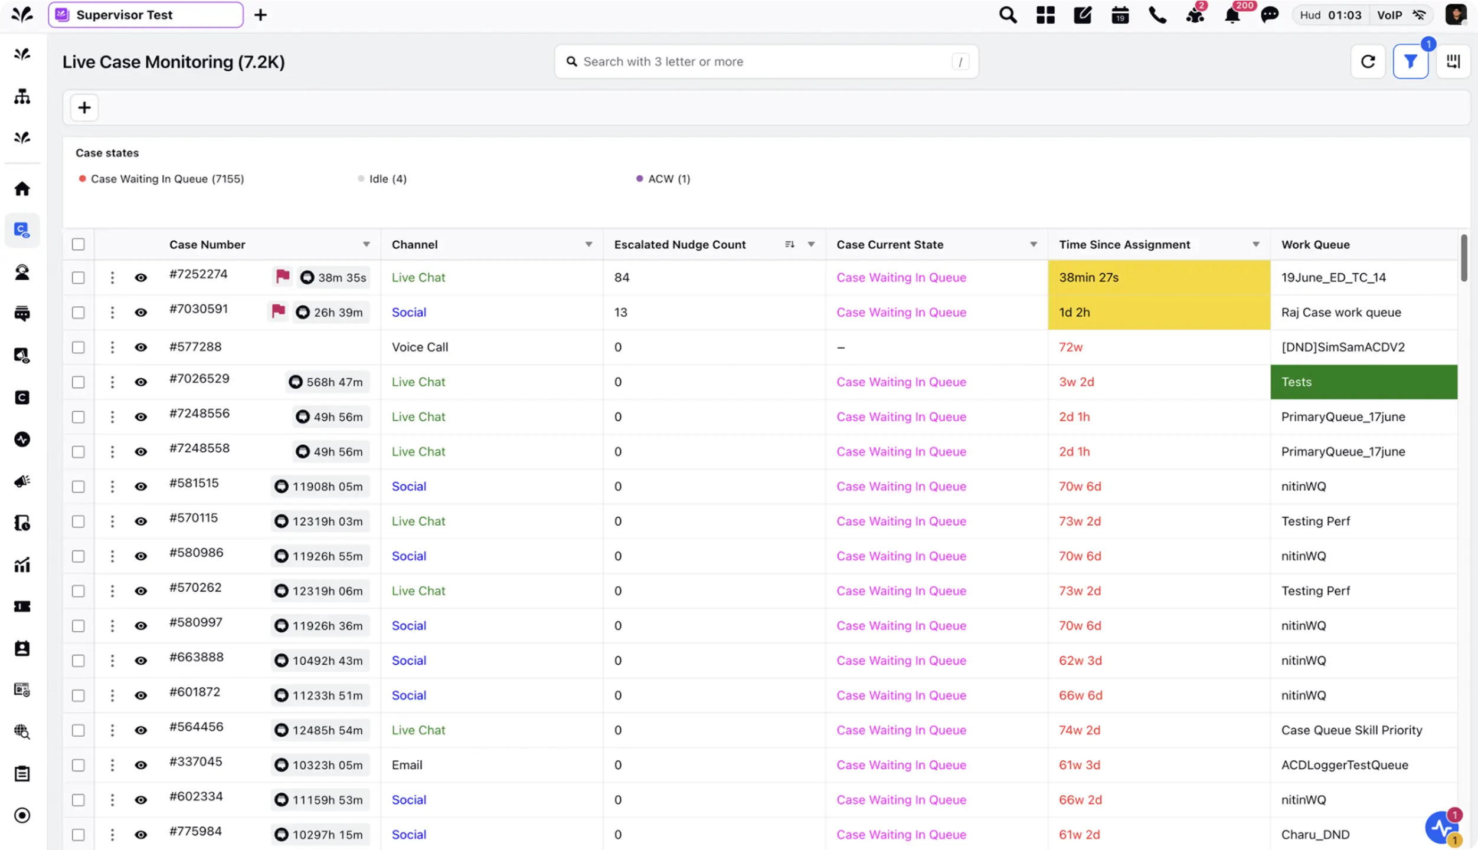Switch to the Supervisor Test tab

pyautogui.click(x=145, y=15)
